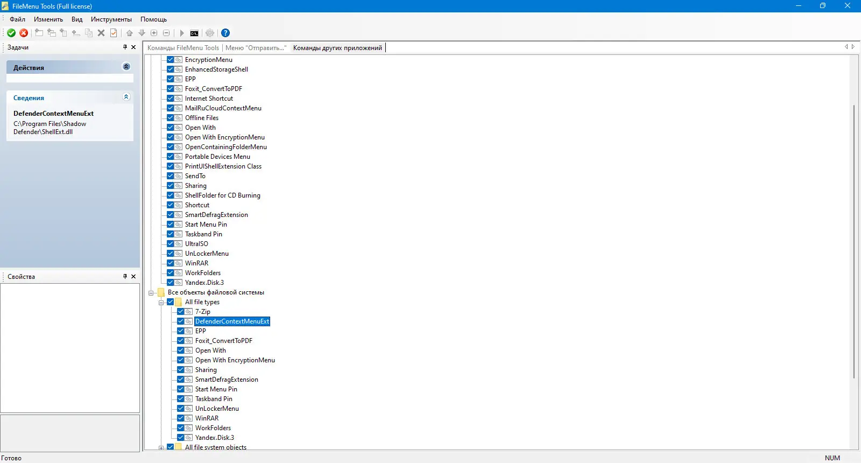Click the ShellExt.dll path text in Сведения
Image resolution: width=861 pixels, height=463 pixels.
[50, 128]
